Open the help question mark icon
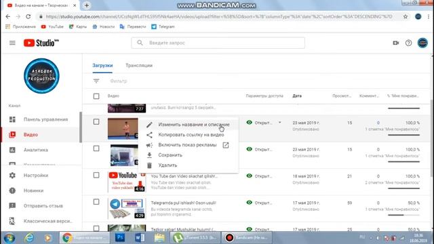 pos(408,43)
